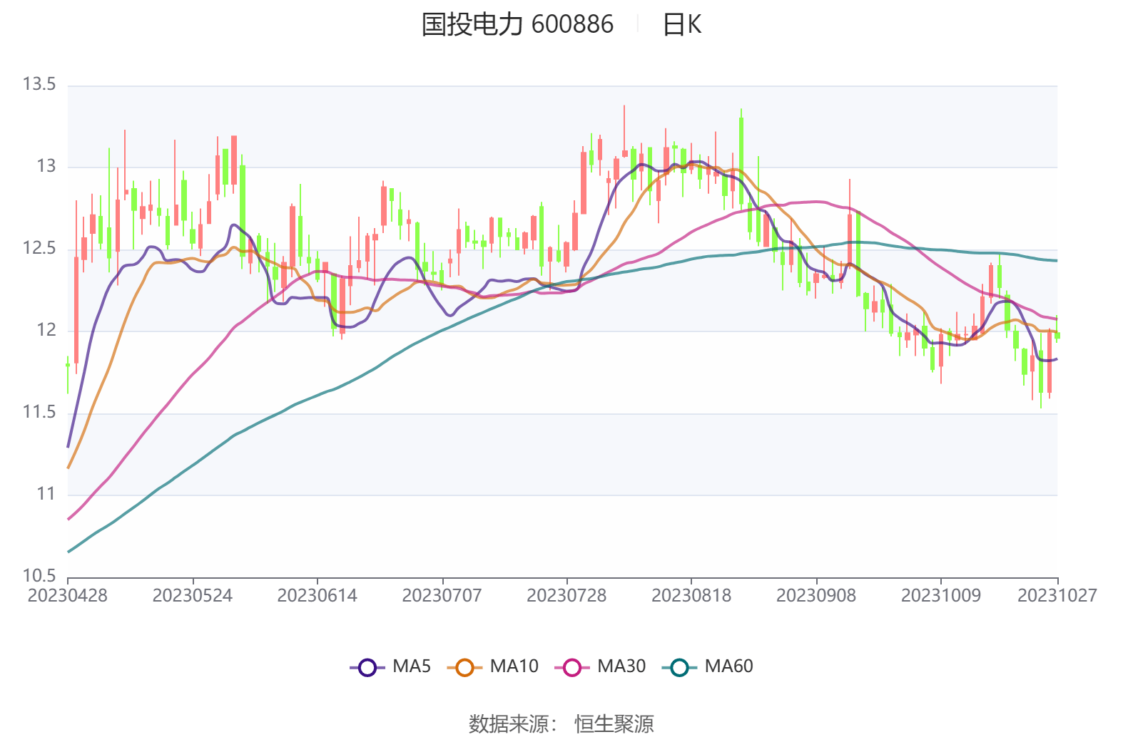Click the purple MA5 legend circle marker
Screen dimensions: 1123x737
367,668
